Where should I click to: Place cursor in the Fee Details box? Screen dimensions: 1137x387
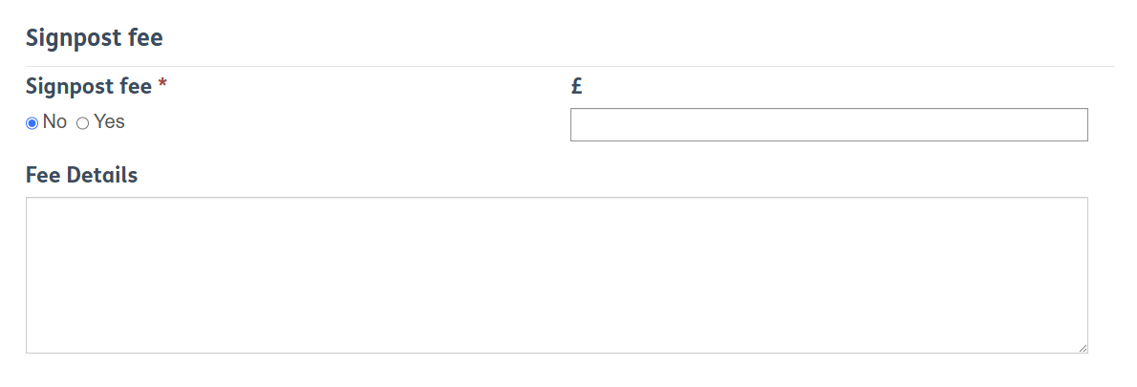556,275
